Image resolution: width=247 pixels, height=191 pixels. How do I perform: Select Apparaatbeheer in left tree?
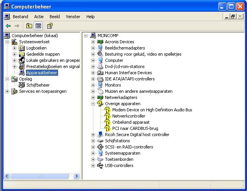coord(42,73)
